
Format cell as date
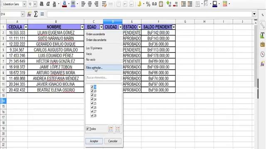(161, 4)
